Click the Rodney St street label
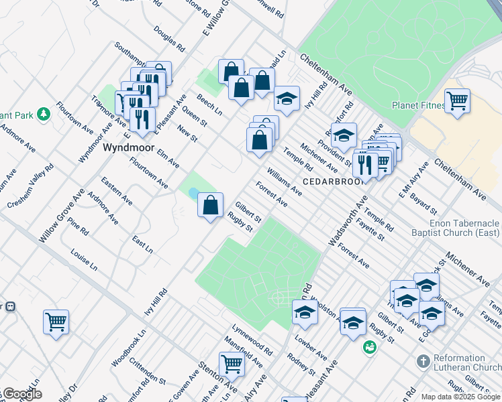Image resolution: width=502 pixels, height=402 pixels. coord(301,364)
